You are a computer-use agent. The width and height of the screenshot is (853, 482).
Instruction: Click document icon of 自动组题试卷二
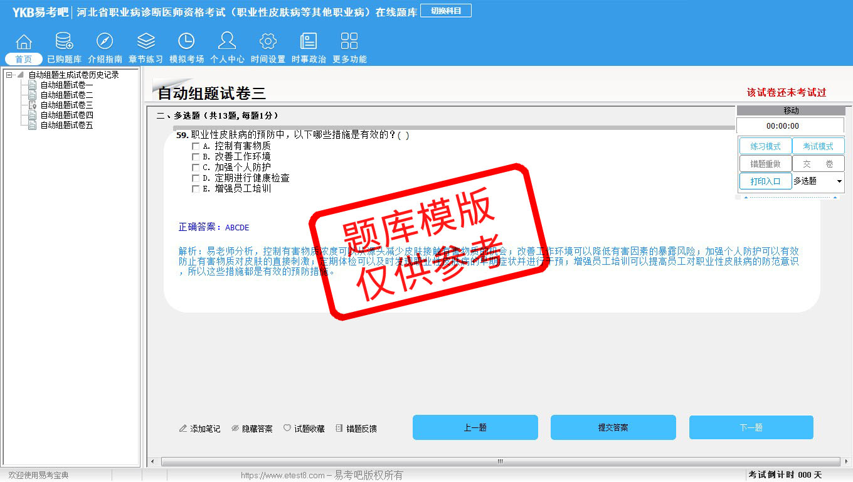[x=33, y=95]
